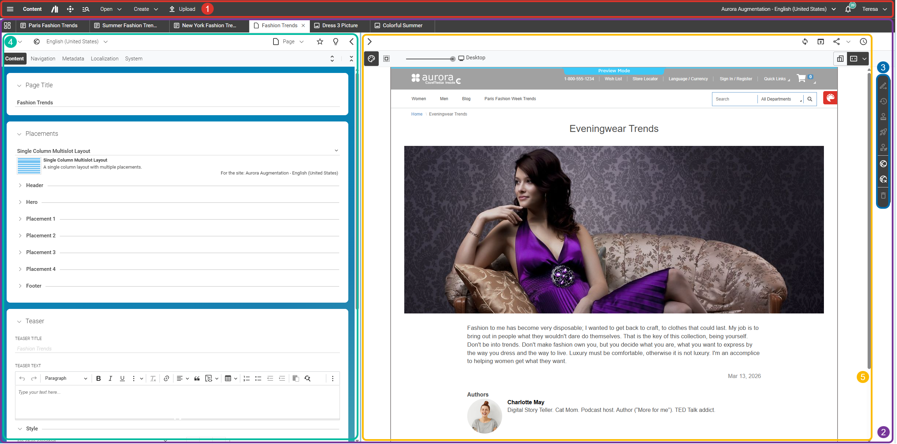Open the Single Column Multislot Layout dropdown

coord(337,151)
